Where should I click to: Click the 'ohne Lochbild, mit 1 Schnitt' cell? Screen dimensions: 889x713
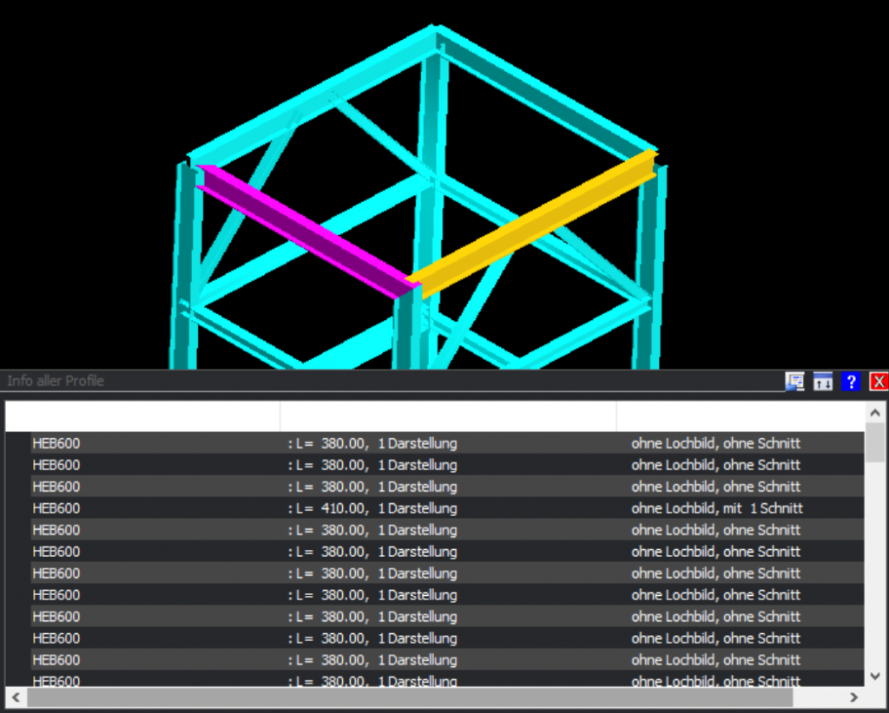[716, 508]
